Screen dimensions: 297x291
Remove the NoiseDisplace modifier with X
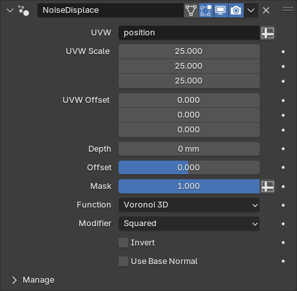tap(266, 10)
